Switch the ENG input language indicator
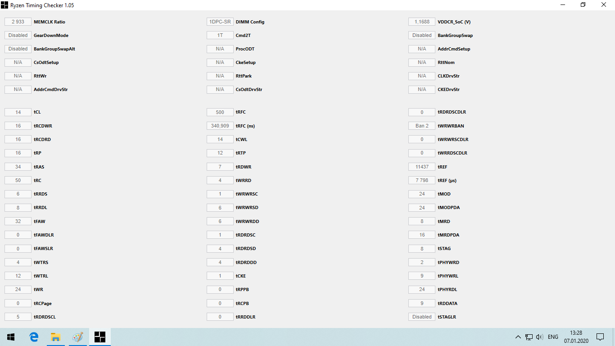Viewport: 615px width, 346px height. (553, 337)
